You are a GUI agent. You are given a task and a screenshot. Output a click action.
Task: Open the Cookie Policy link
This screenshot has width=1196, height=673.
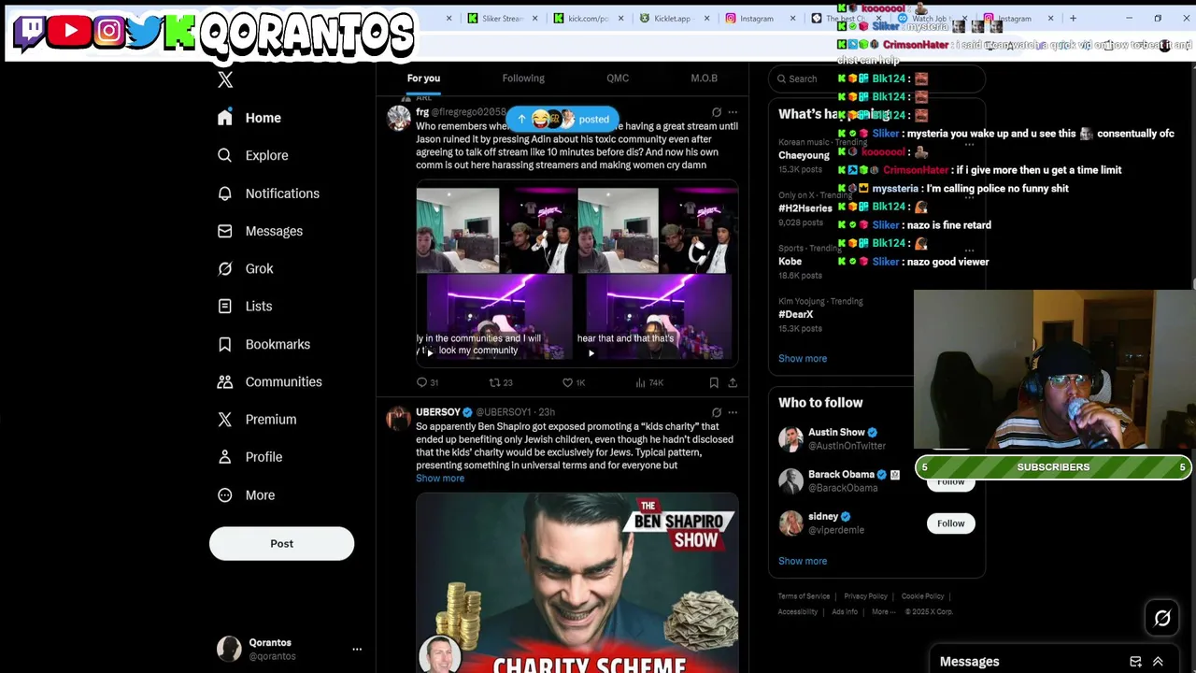(x=922, y=596)
